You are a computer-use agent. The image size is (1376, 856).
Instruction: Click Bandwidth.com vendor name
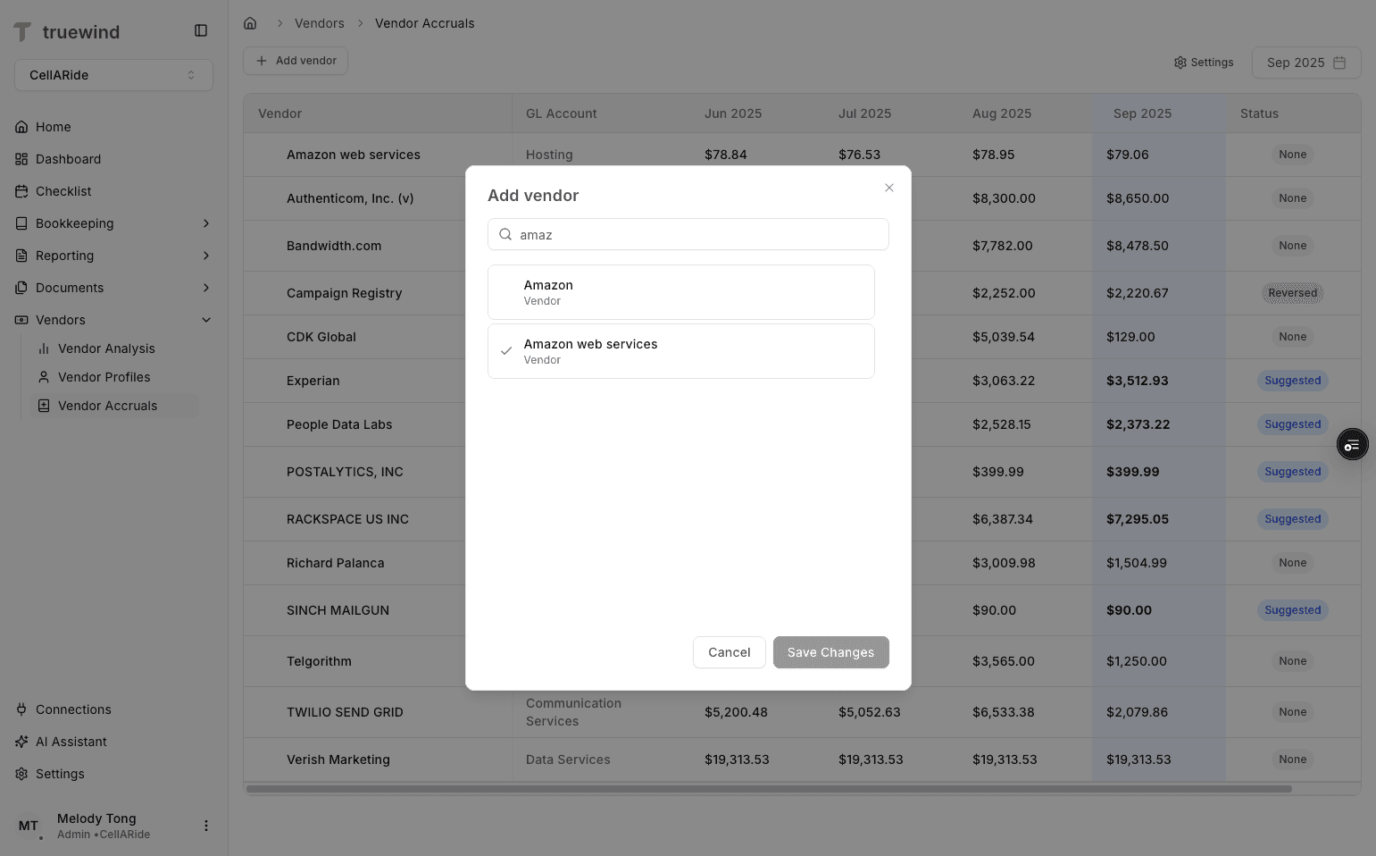pyautogui.click(x=334, y=246)
